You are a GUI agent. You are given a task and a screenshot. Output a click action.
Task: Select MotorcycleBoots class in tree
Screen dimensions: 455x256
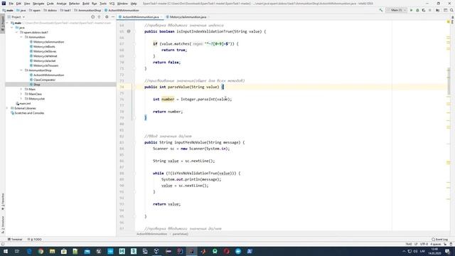pos(44,47)
